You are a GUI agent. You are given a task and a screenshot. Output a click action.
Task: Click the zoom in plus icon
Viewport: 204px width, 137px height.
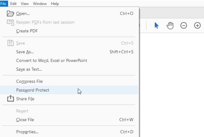point(197,26)
